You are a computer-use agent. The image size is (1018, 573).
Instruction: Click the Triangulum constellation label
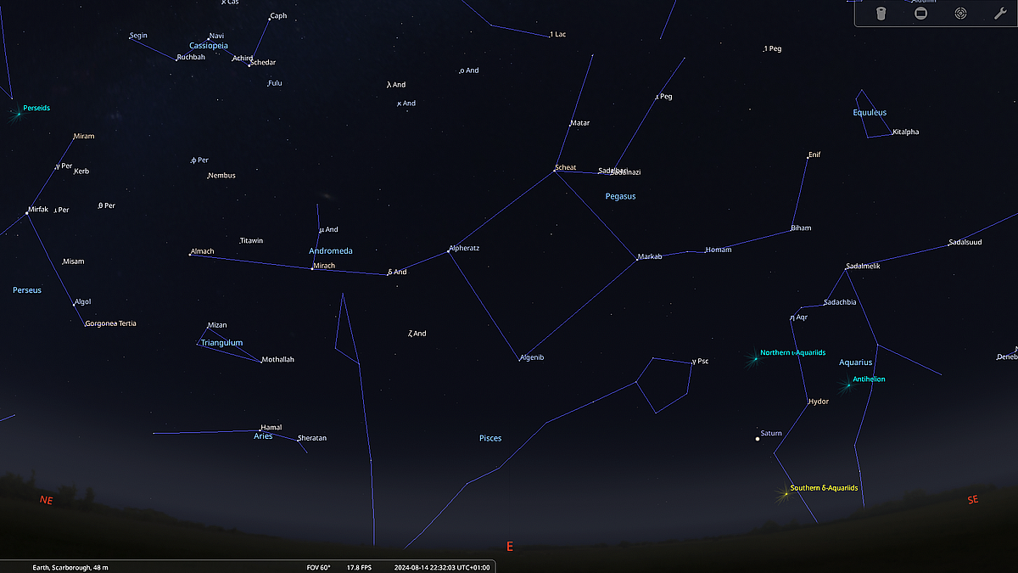point(221,343)
